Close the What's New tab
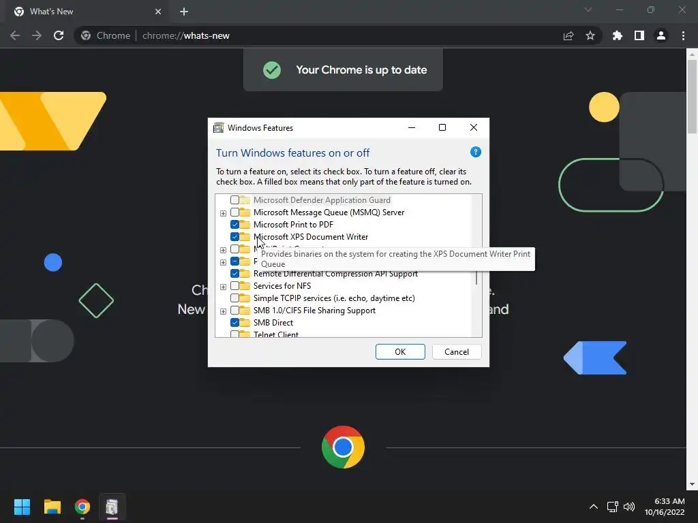698x523 pixels. [158, 12]
